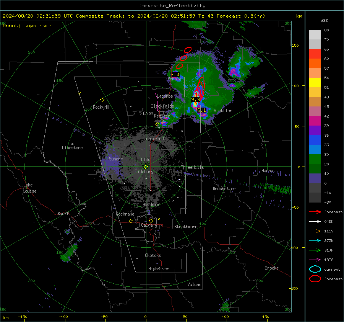The width and height of the screenshot is (344, 322).
Task: Select the cyan 27ZW track arrow
Action: point(315,241)
